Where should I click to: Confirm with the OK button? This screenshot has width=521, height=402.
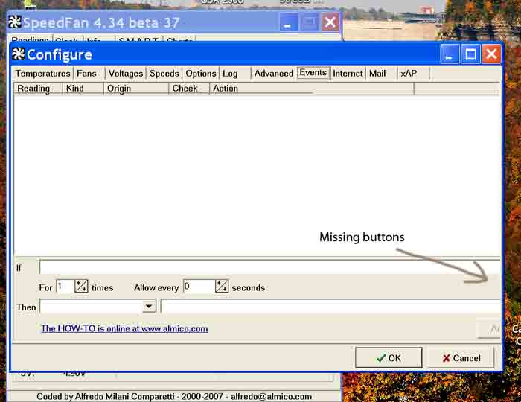coord(389,358)
